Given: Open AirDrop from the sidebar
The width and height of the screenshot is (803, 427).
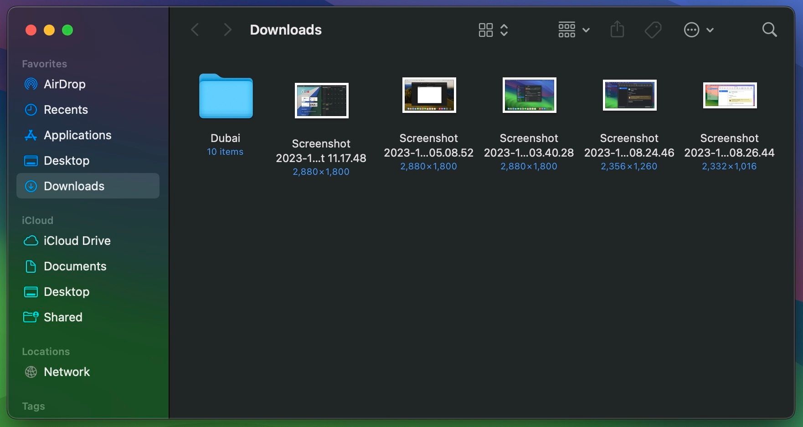Looking at the screenshot, I should (64, 84).
